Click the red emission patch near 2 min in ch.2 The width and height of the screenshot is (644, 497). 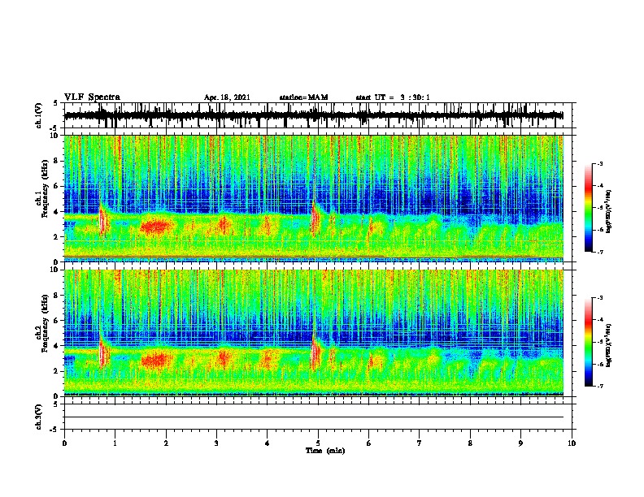pos(155,361)
